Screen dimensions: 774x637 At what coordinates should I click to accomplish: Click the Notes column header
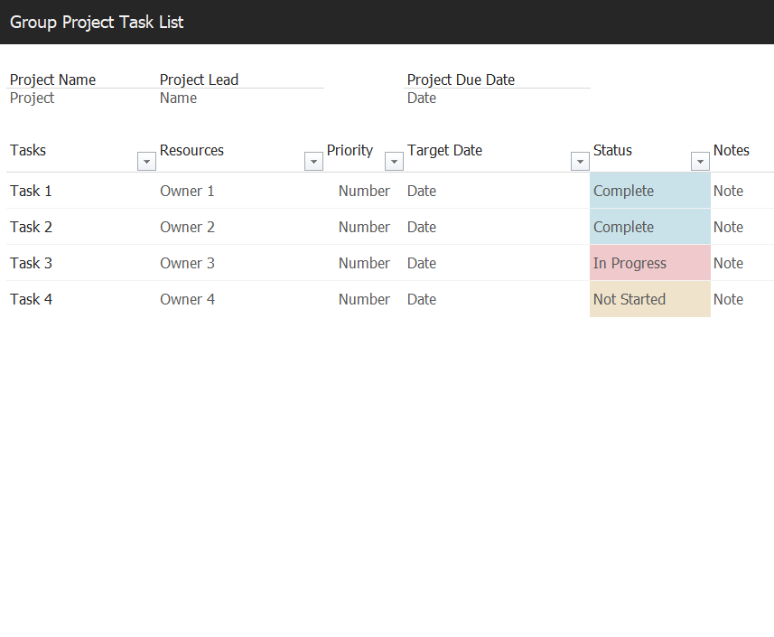pos(732,150)
